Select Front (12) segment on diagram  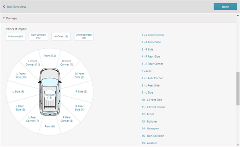click(50, 56)
